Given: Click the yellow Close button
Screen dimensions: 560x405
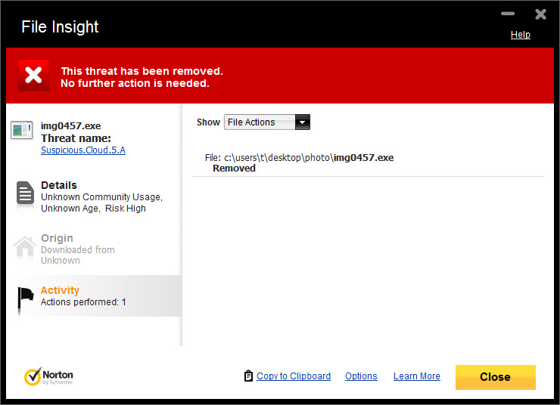Looking at the screenshot, I should tap(496, 377).
